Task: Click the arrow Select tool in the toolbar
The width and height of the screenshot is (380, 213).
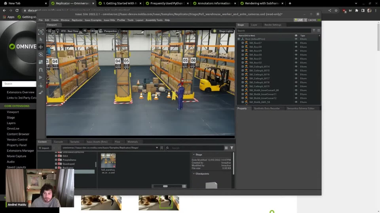Action: [x=41, y=39]
